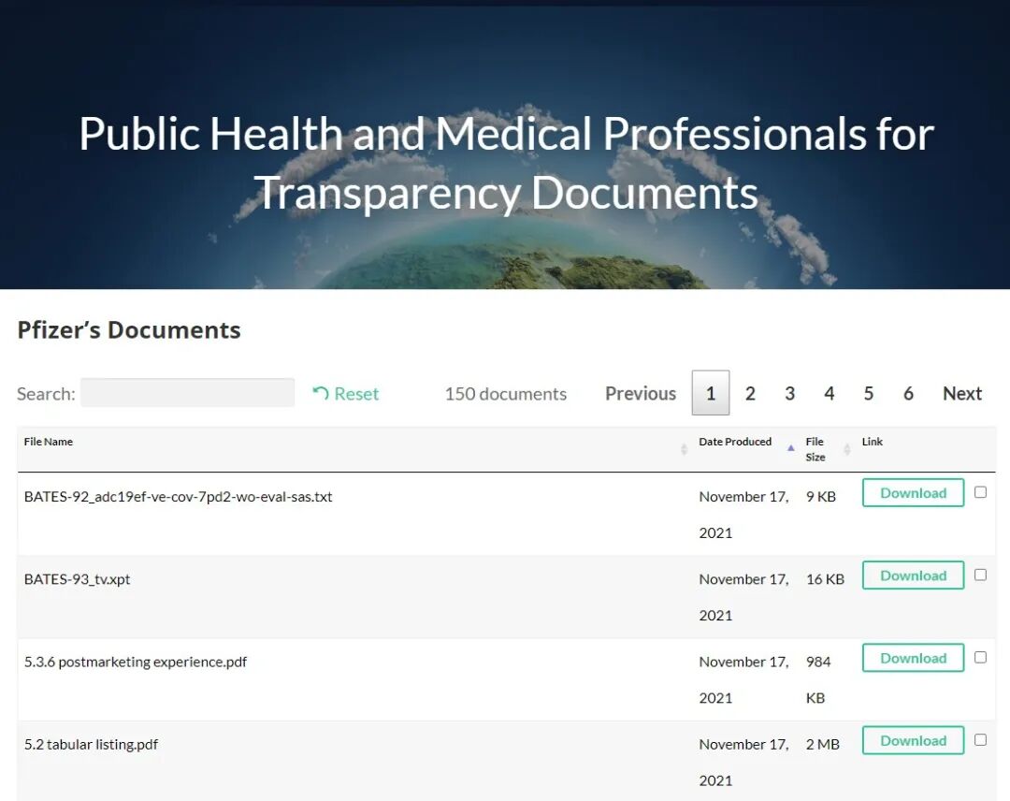
Task: Click the 150 documents count text
Action: pyautogui.click(x=506, y=394)
